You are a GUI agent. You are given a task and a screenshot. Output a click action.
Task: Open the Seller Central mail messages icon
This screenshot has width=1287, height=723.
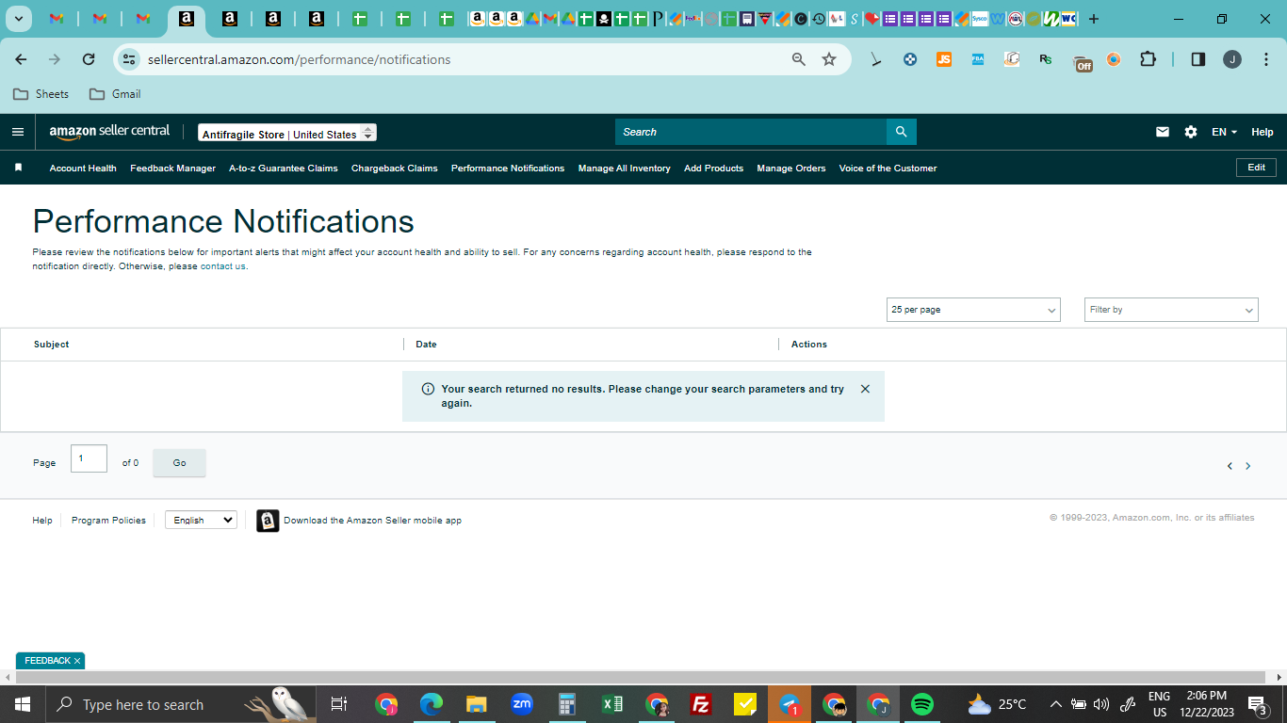coord(1163,132)
